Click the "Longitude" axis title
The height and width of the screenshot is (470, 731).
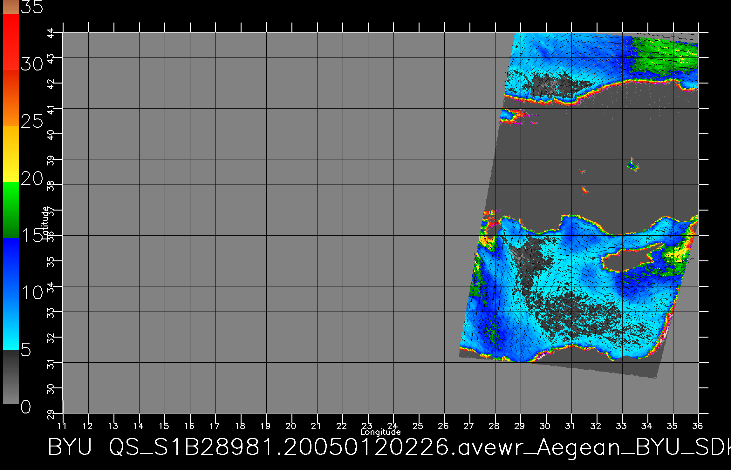point(380,432)
